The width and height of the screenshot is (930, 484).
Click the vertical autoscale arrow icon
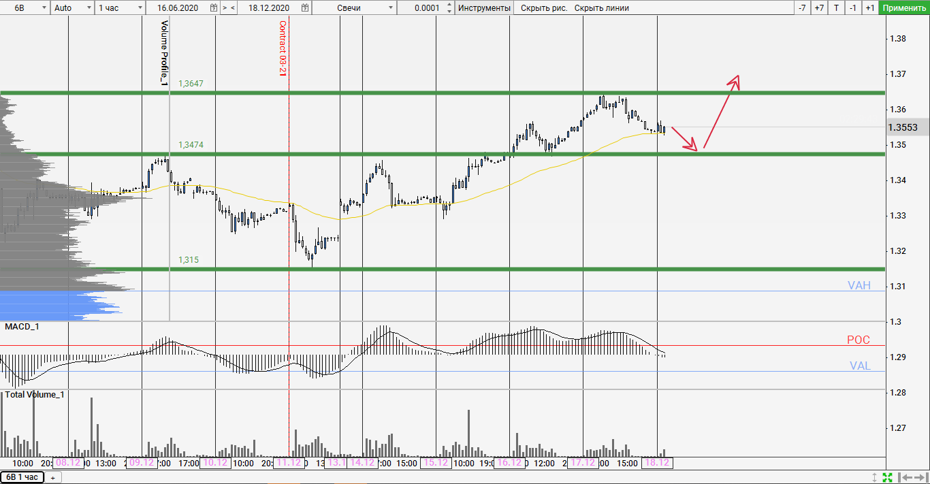coord(875,478)
